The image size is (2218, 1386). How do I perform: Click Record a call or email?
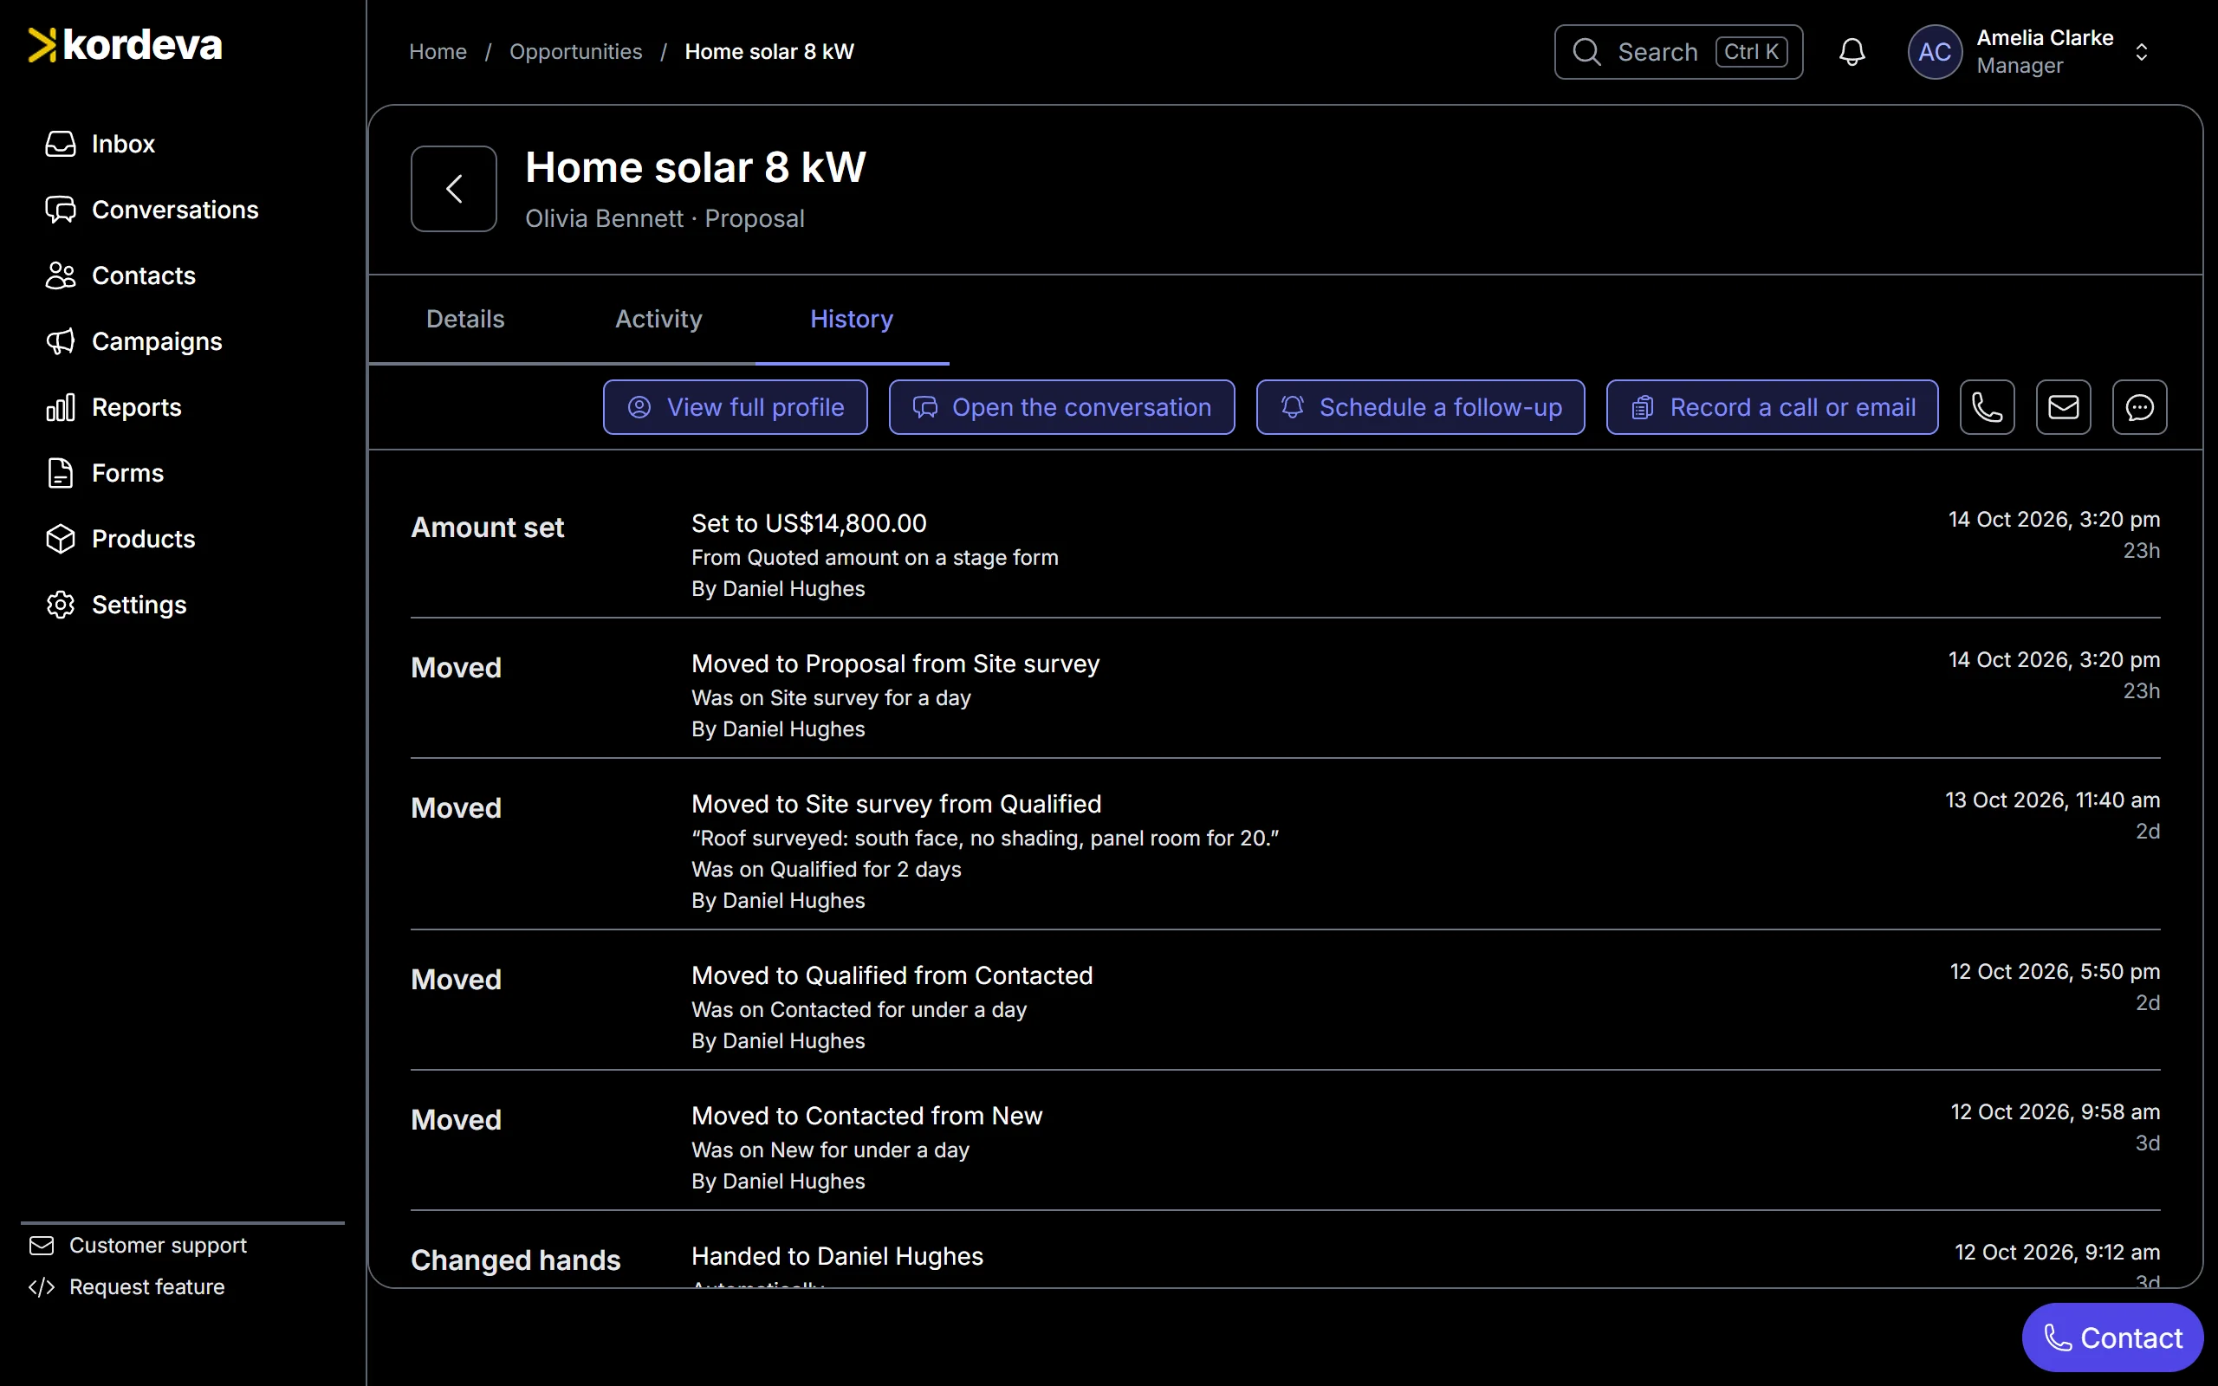(1772, 407)
